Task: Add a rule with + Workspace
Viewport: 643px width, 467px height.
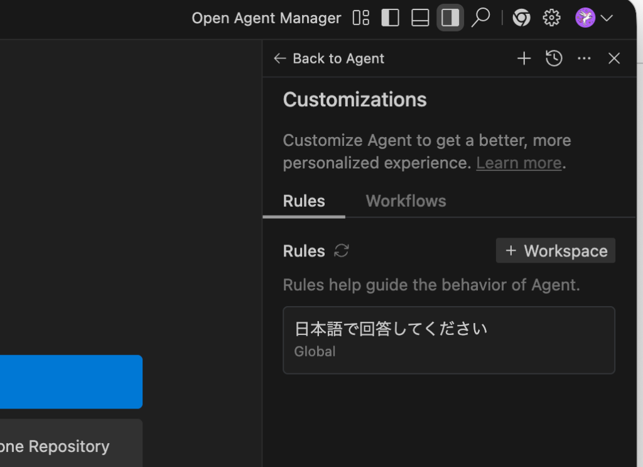Action: coord(556,251)
